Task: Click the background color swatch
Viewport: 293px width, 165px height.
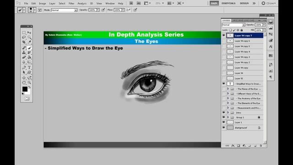Action: pyautogui.click(x=28, y=93)
